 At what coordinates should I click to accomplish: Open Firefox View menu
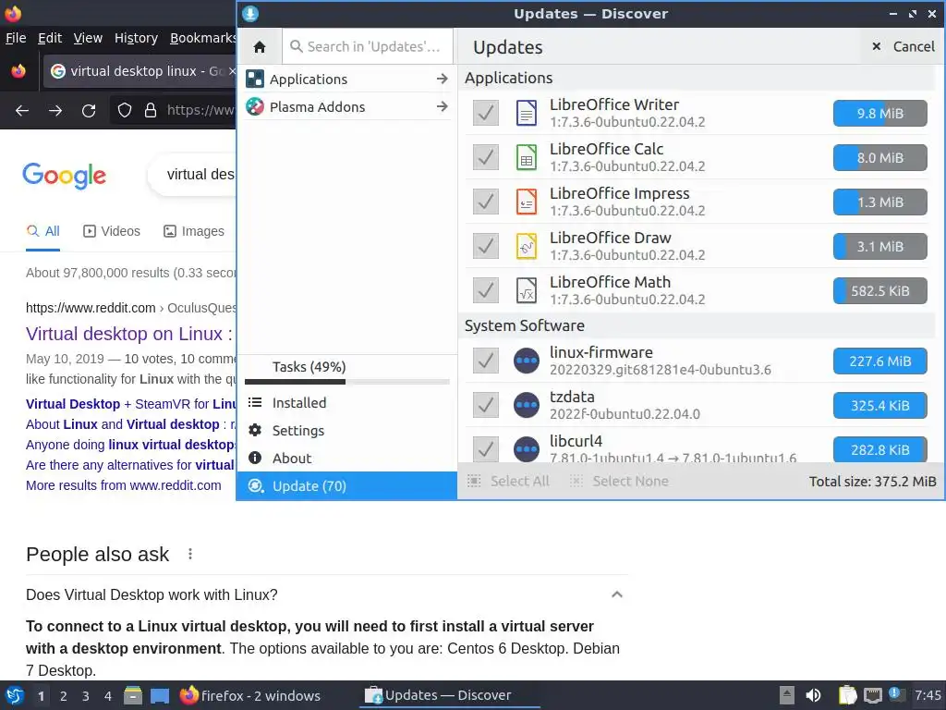coord(88,38)
